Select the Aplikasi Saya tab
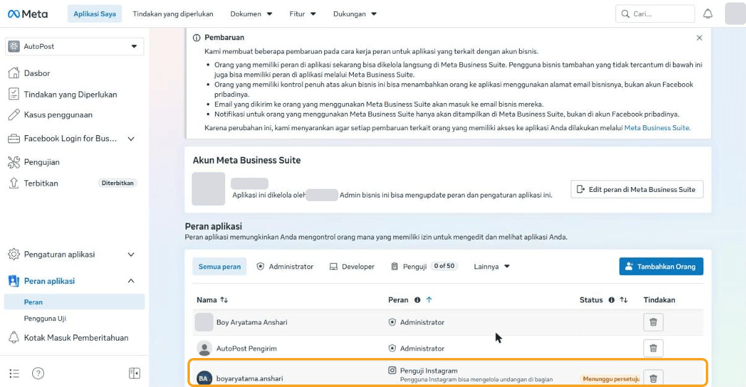 (x=94, y=14)
